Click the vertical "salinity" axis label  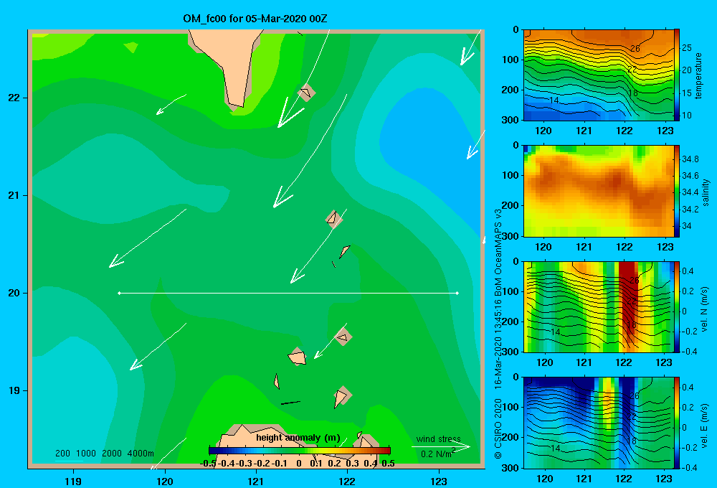coord(706,192)
